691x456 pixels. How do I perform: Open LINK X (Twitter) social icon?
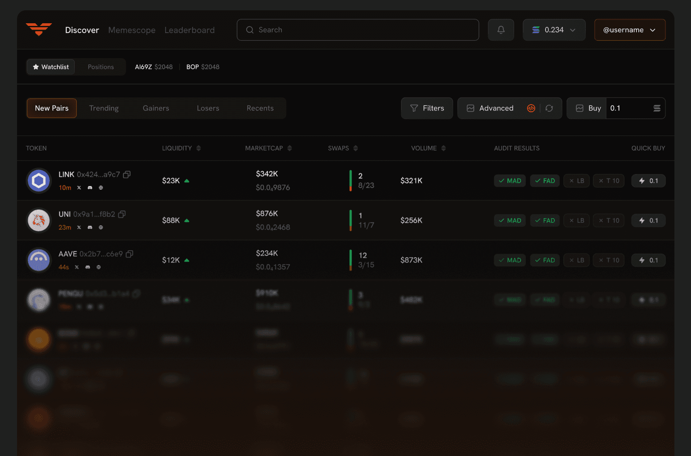coord(79,188)
